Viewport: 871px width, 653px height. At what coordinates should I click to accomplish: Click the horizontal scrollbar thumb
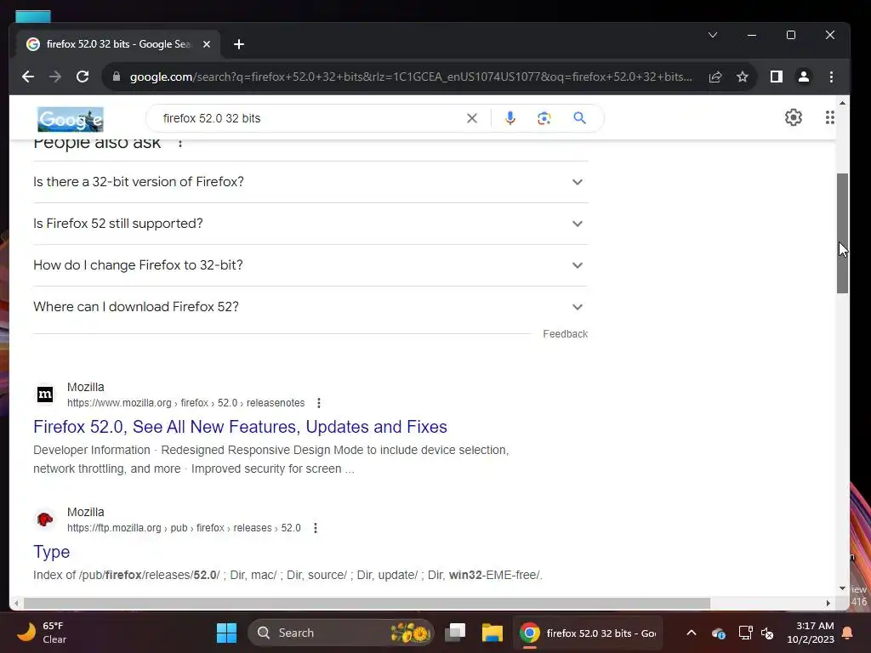pyautogui.click(x=367, y=603)
